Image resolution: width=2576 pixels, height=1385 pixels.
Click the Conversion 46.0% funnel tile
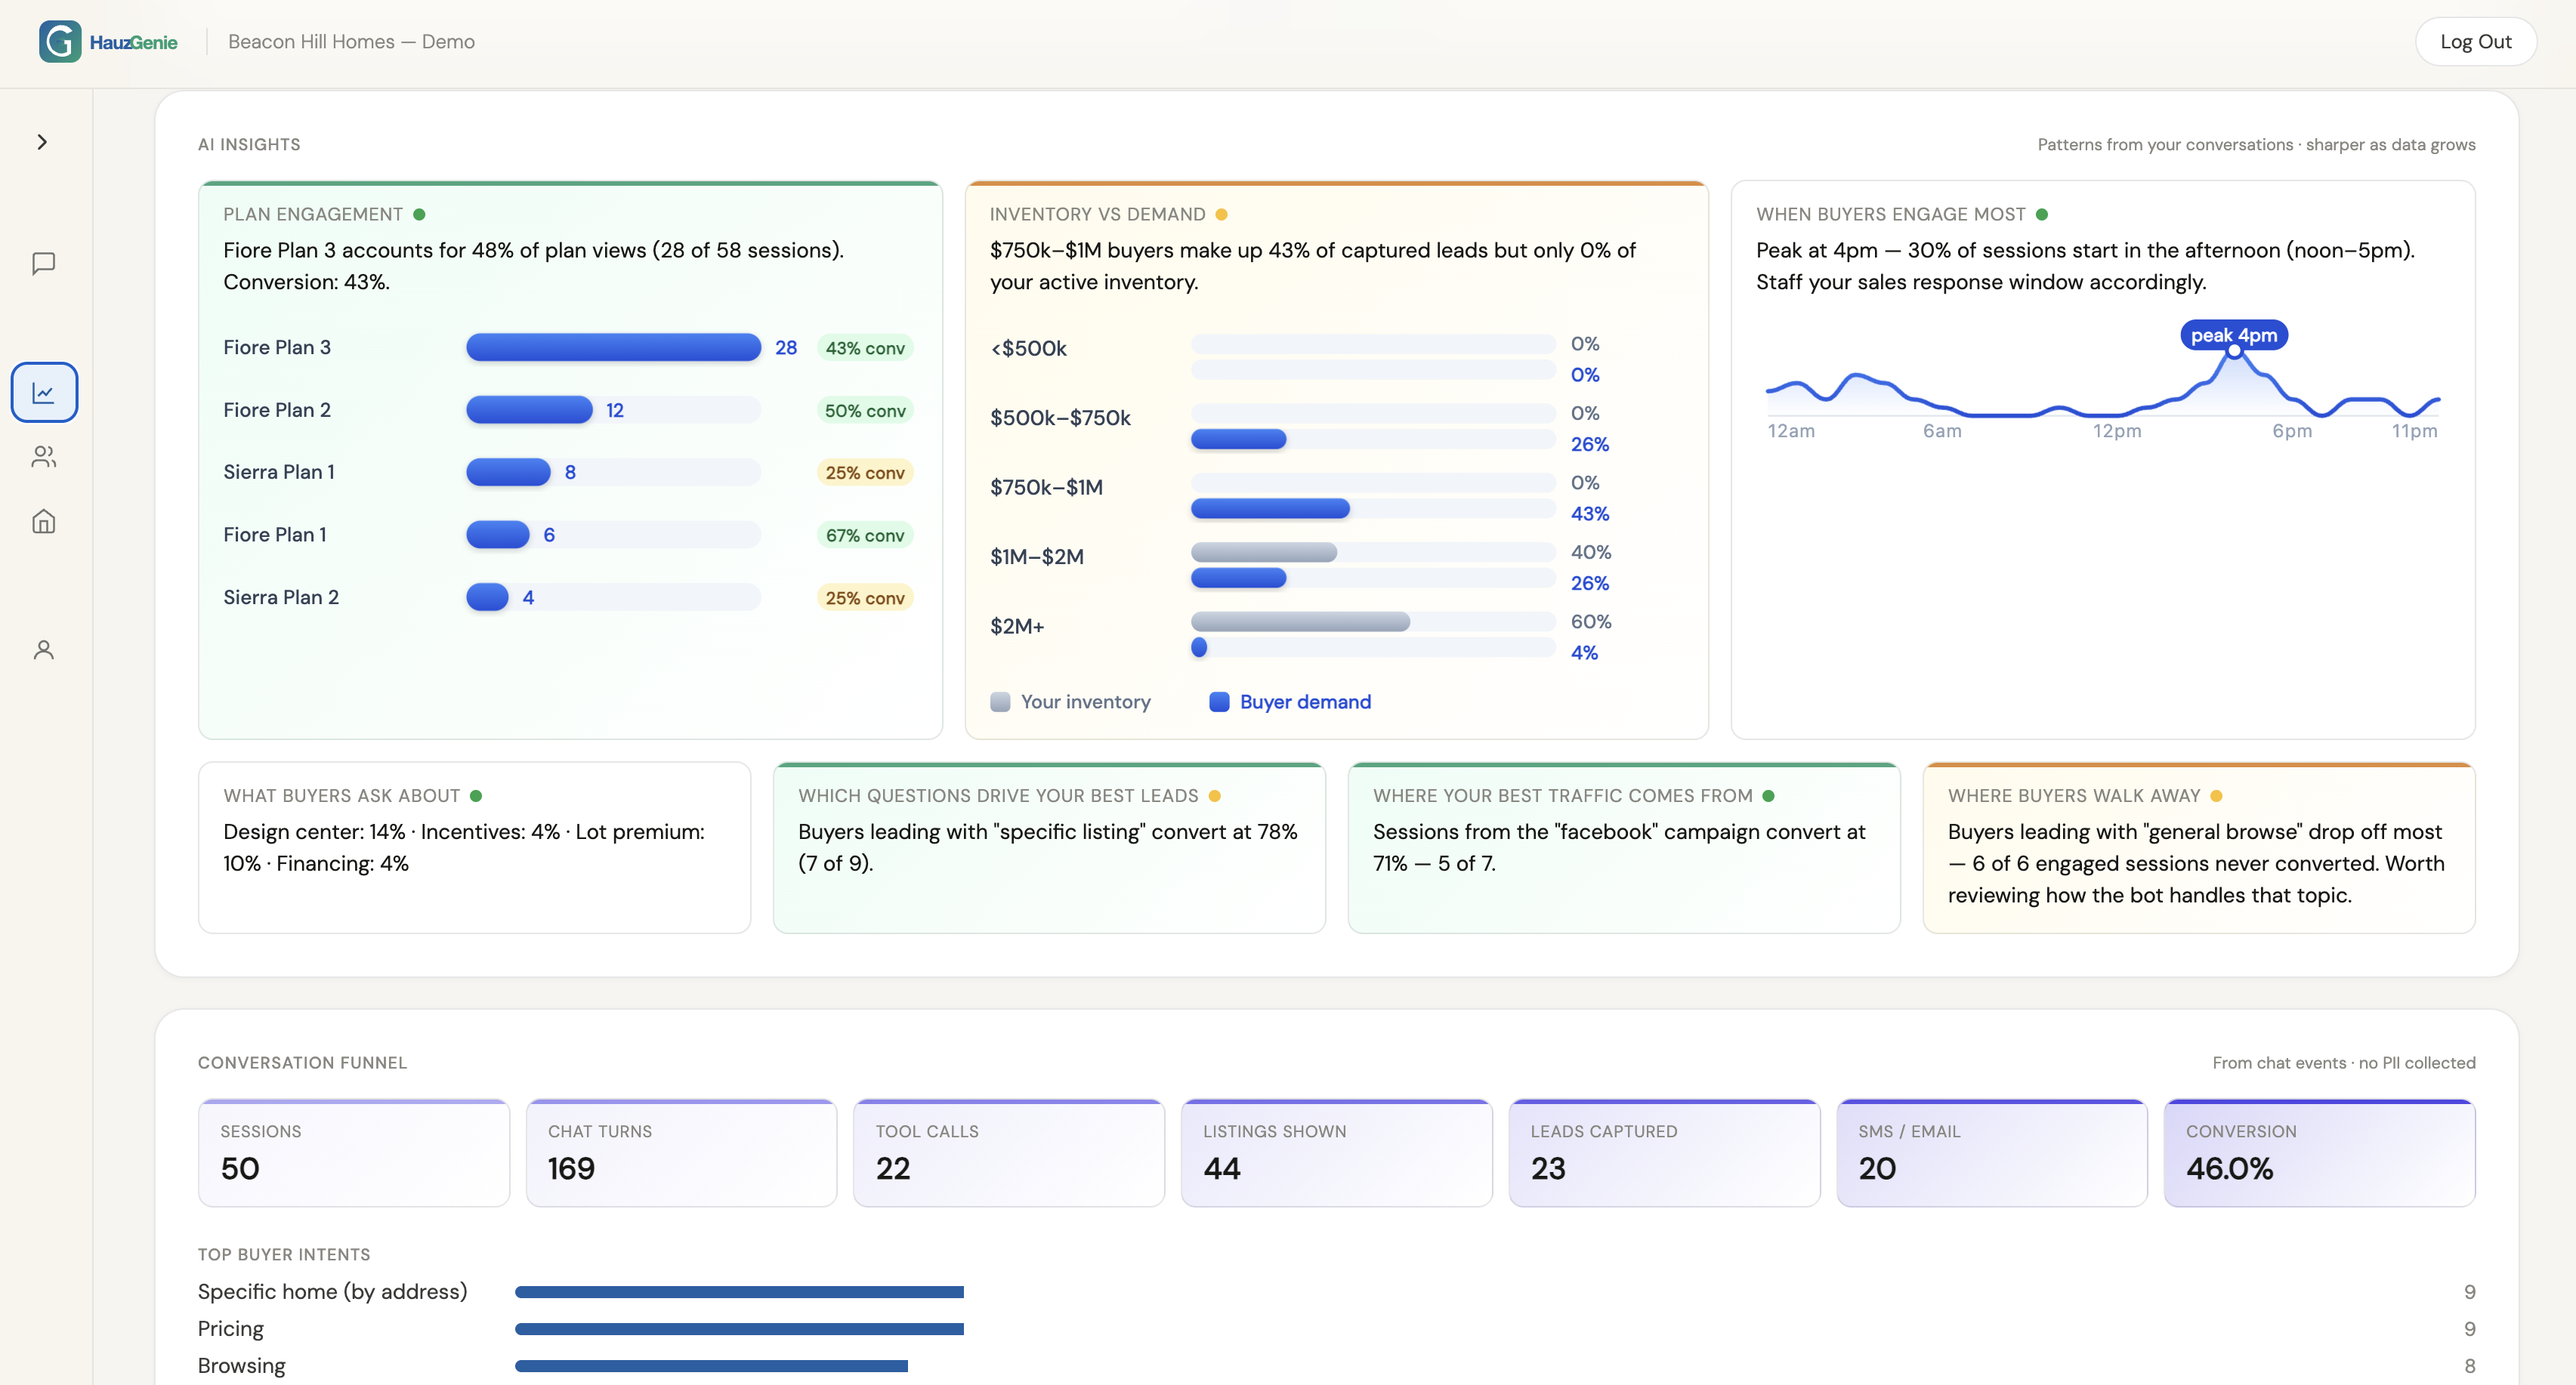click(2320, 1153)
